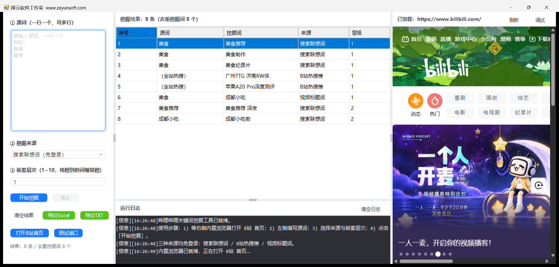Click the browser scrollbar up arrow
The width and height of the screenshot is (559, 267).
pyautogui.click(x=553, y=29)
